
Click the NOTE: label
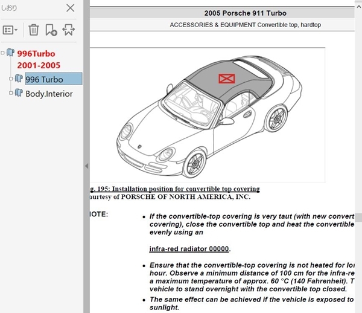point(99,215)
